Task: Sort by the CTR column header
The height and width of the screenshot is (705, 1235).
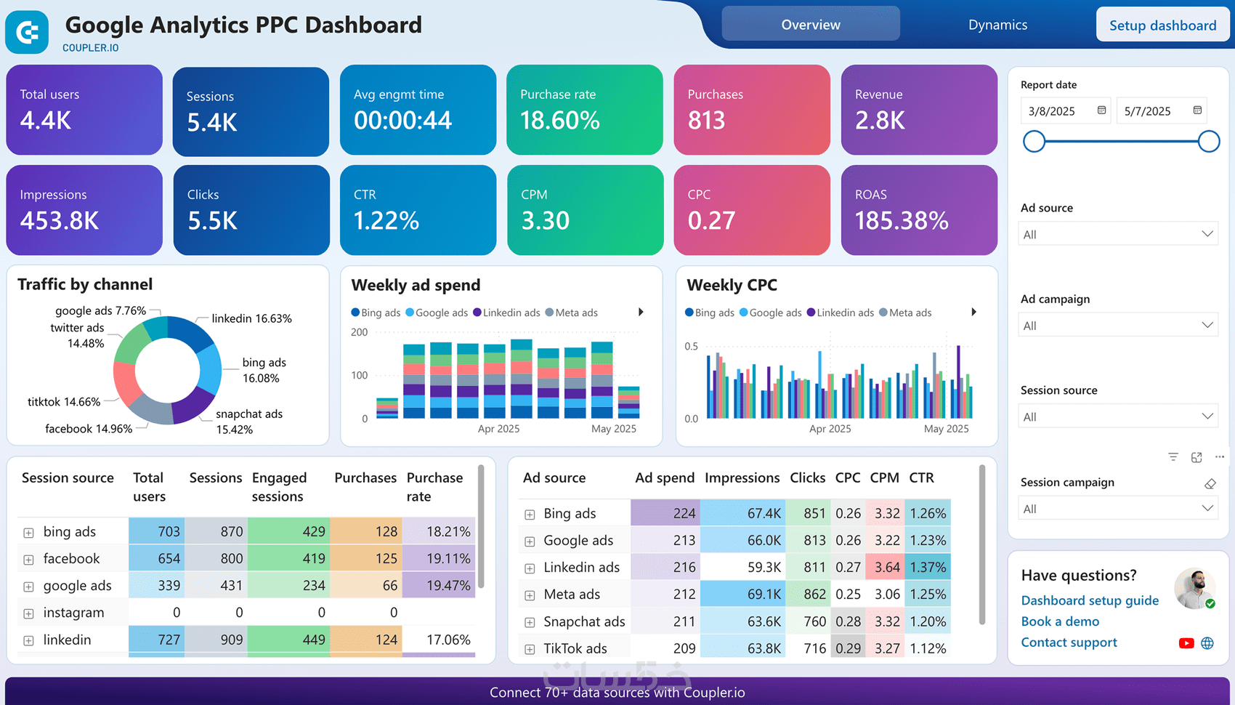Action: [x=921, y=478]
